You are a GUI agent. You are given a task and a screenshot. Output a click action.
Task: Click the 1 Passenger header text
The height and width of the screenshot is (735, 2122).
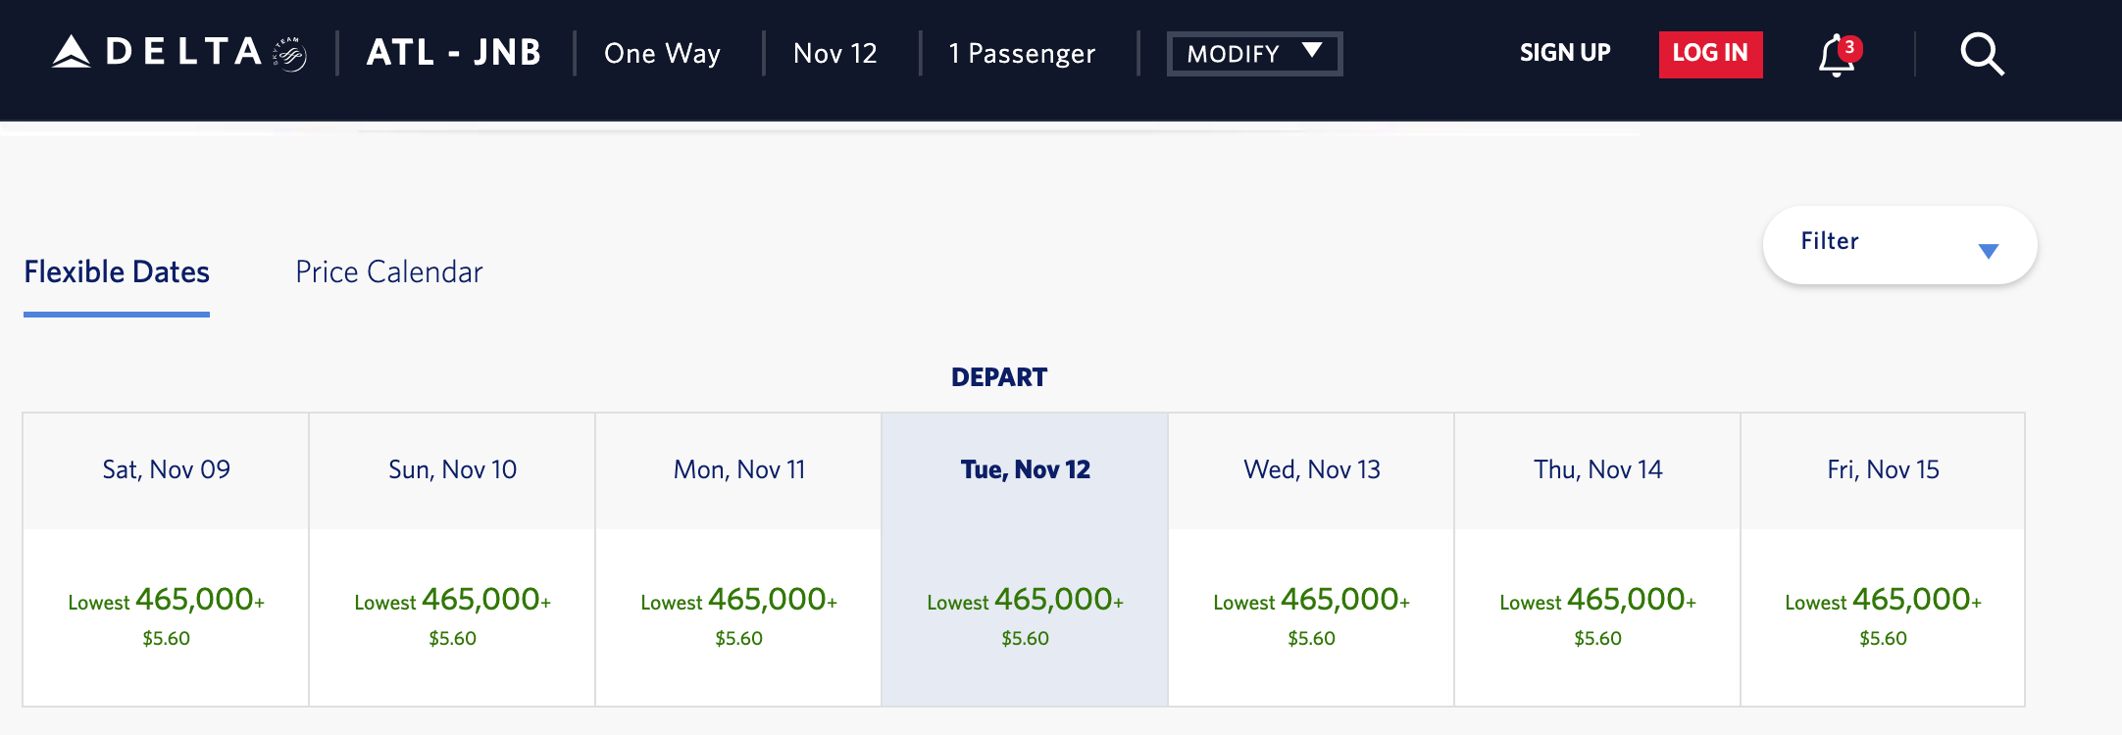1022,53
